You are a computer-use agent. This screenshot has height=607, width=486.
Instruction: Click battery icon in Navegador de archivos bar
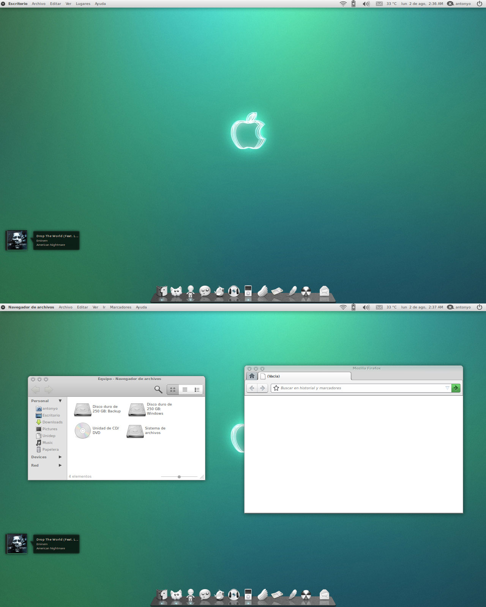point(353,307)
